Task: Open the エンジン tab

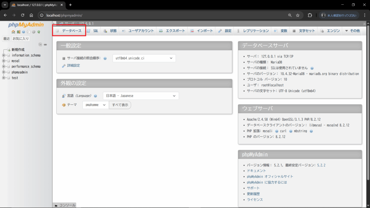Action: click(330, 31)
